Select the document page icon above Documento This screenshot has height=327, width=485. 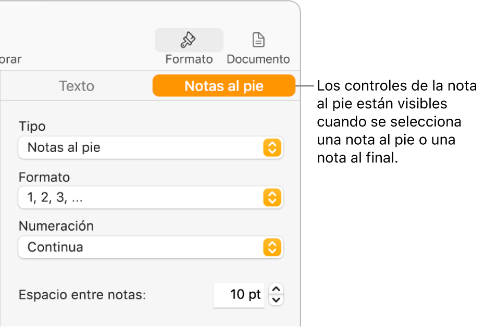tap(258, 40)
